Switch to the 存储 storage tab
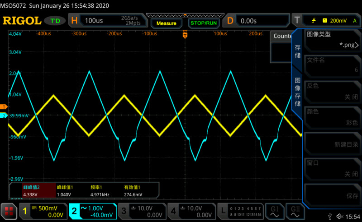This screenshot has height=222, width=362. pyautogui.click(x=297, y=51)
